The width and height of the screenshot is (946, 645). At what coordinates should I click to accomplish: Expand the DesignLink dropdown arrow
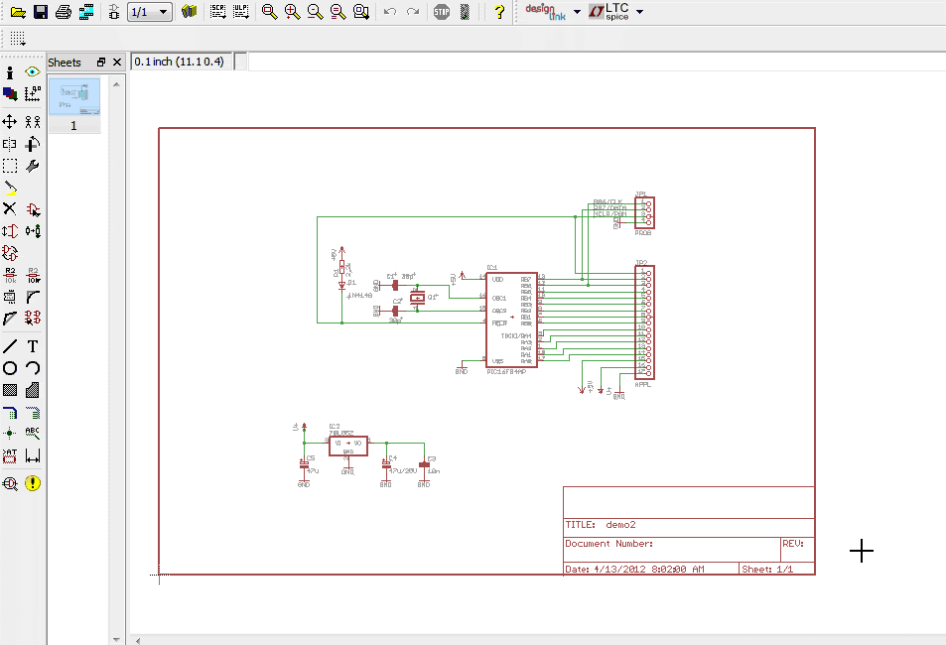coord(577,12)
